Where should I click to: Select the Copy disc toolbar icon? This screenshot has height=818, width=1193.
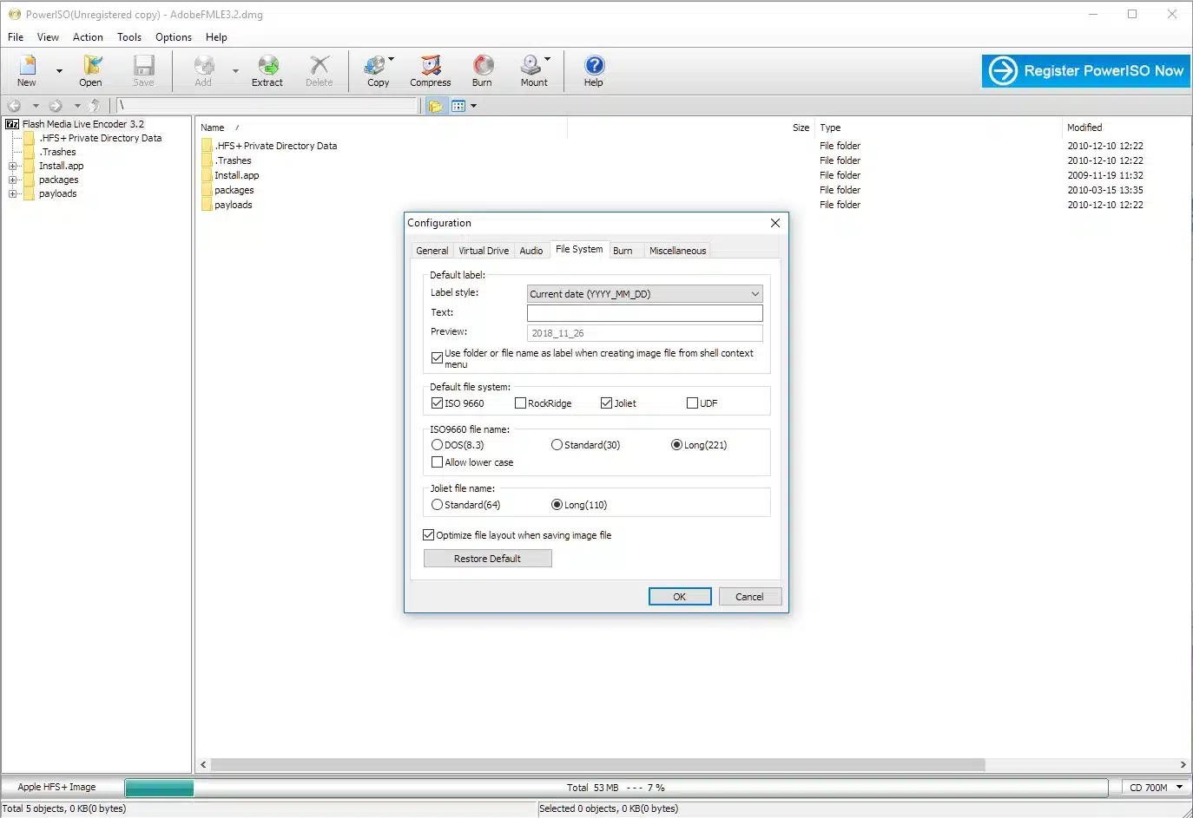[375, 70]
